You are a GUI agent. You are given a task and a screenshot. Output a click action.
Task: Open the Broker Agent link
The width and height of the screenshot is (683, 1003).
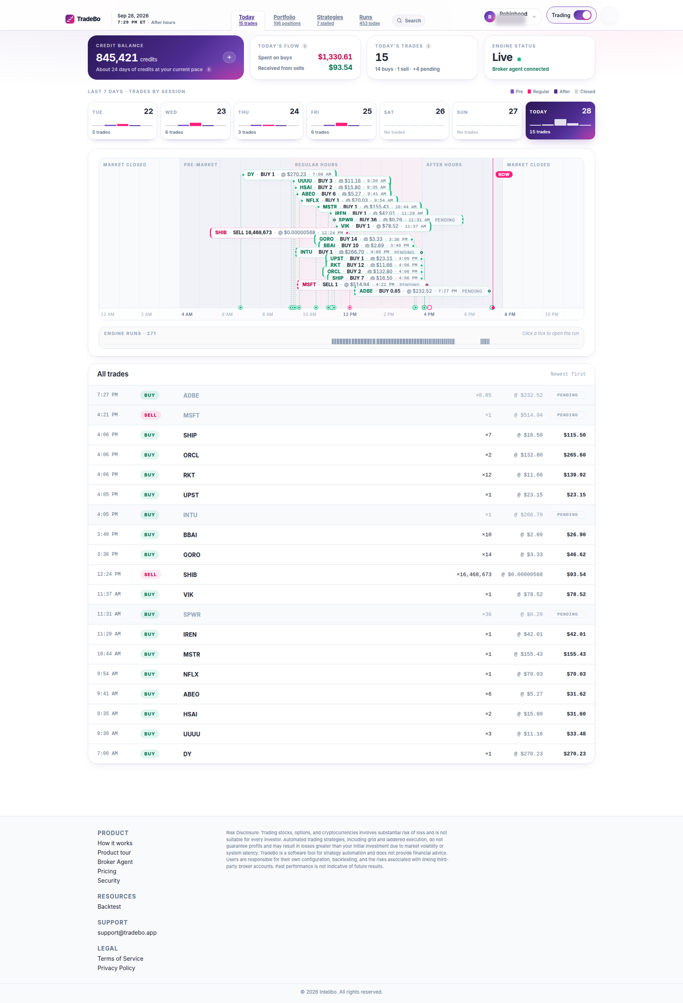[x=115, y=862]
